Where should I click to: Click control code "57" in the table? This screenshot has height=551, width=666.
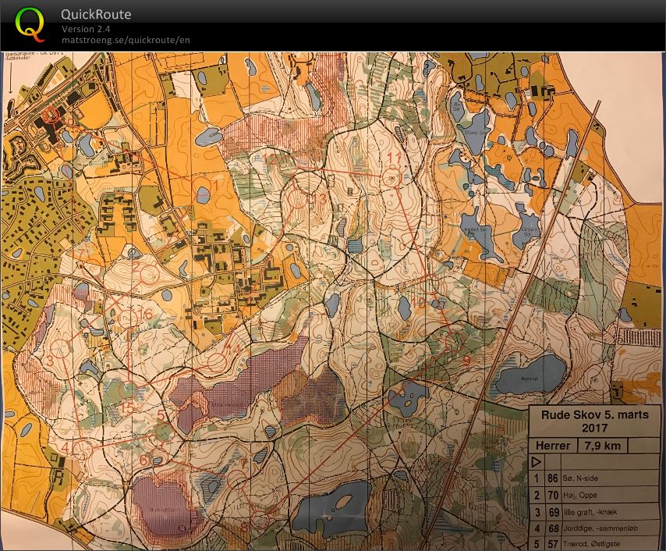coord(553,544)
